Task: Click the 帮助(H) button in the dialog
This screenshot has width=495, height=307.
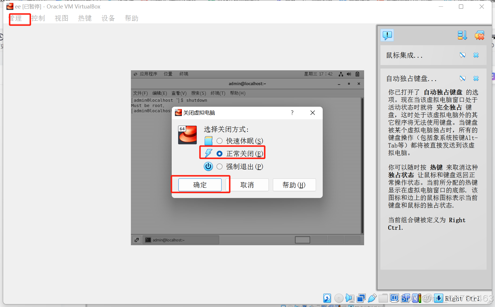Action: tap(294, 185)
